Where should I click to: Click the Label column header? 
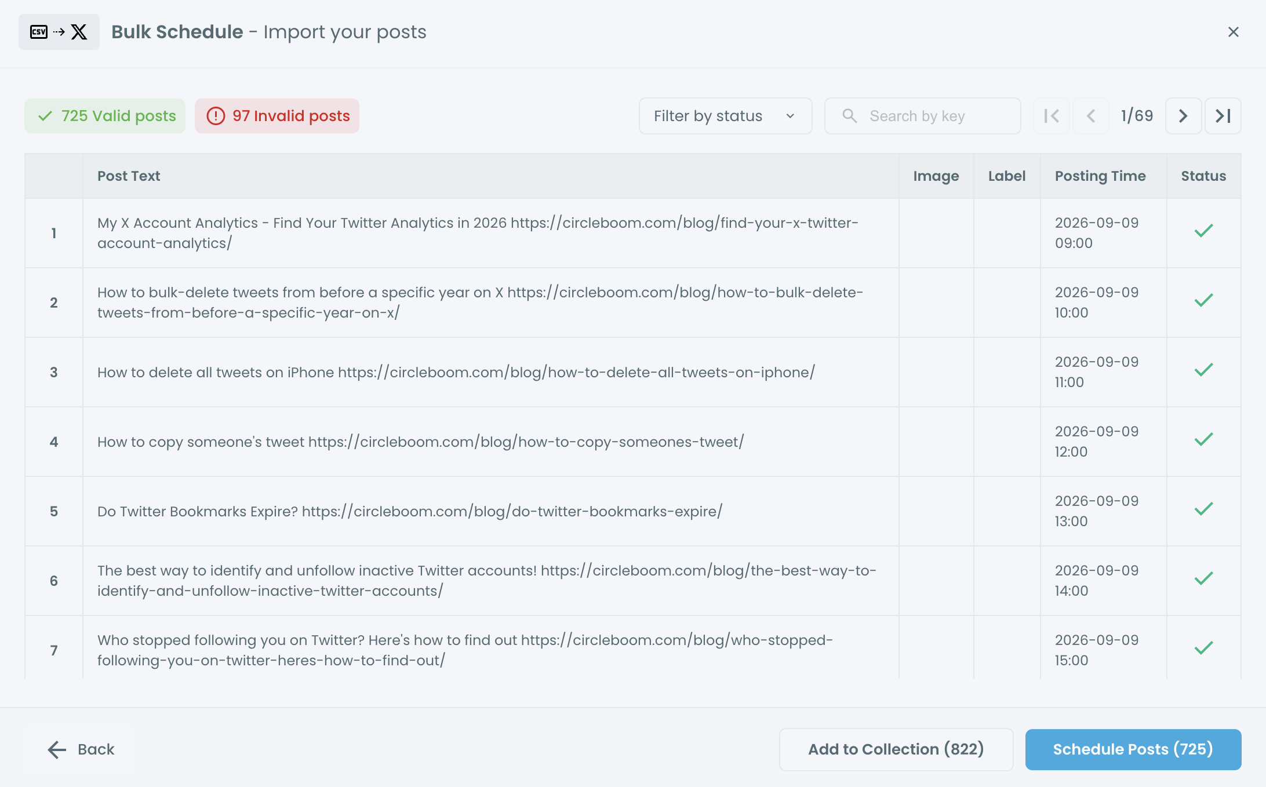tap(1007, 176)
